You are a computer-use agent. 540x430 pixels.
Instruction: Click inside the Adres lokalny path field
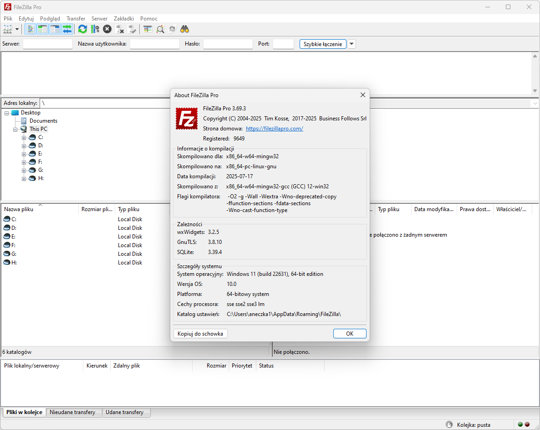point(105,103)
